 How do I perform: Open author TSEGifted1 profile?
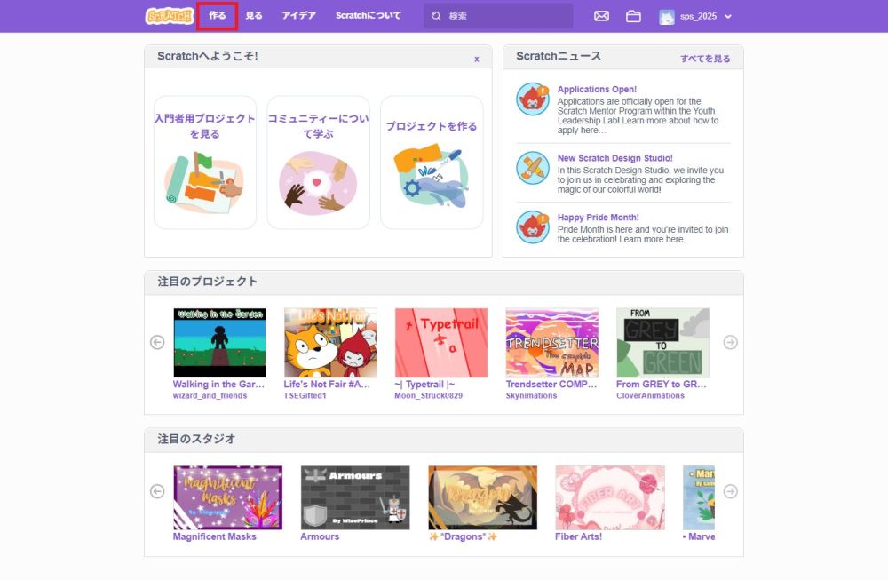305,396
